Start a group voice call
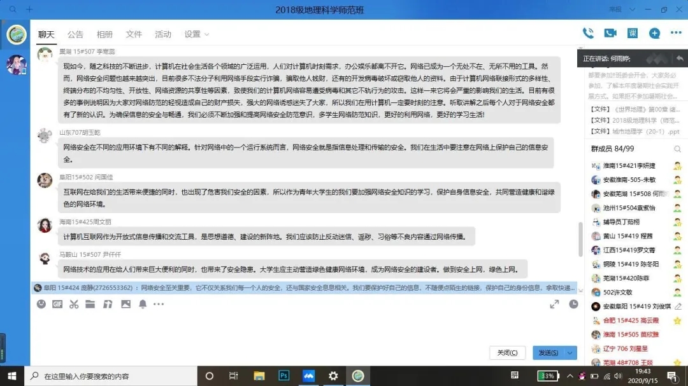The height and width of the screenshot is (386, 688). coord(588,33)
